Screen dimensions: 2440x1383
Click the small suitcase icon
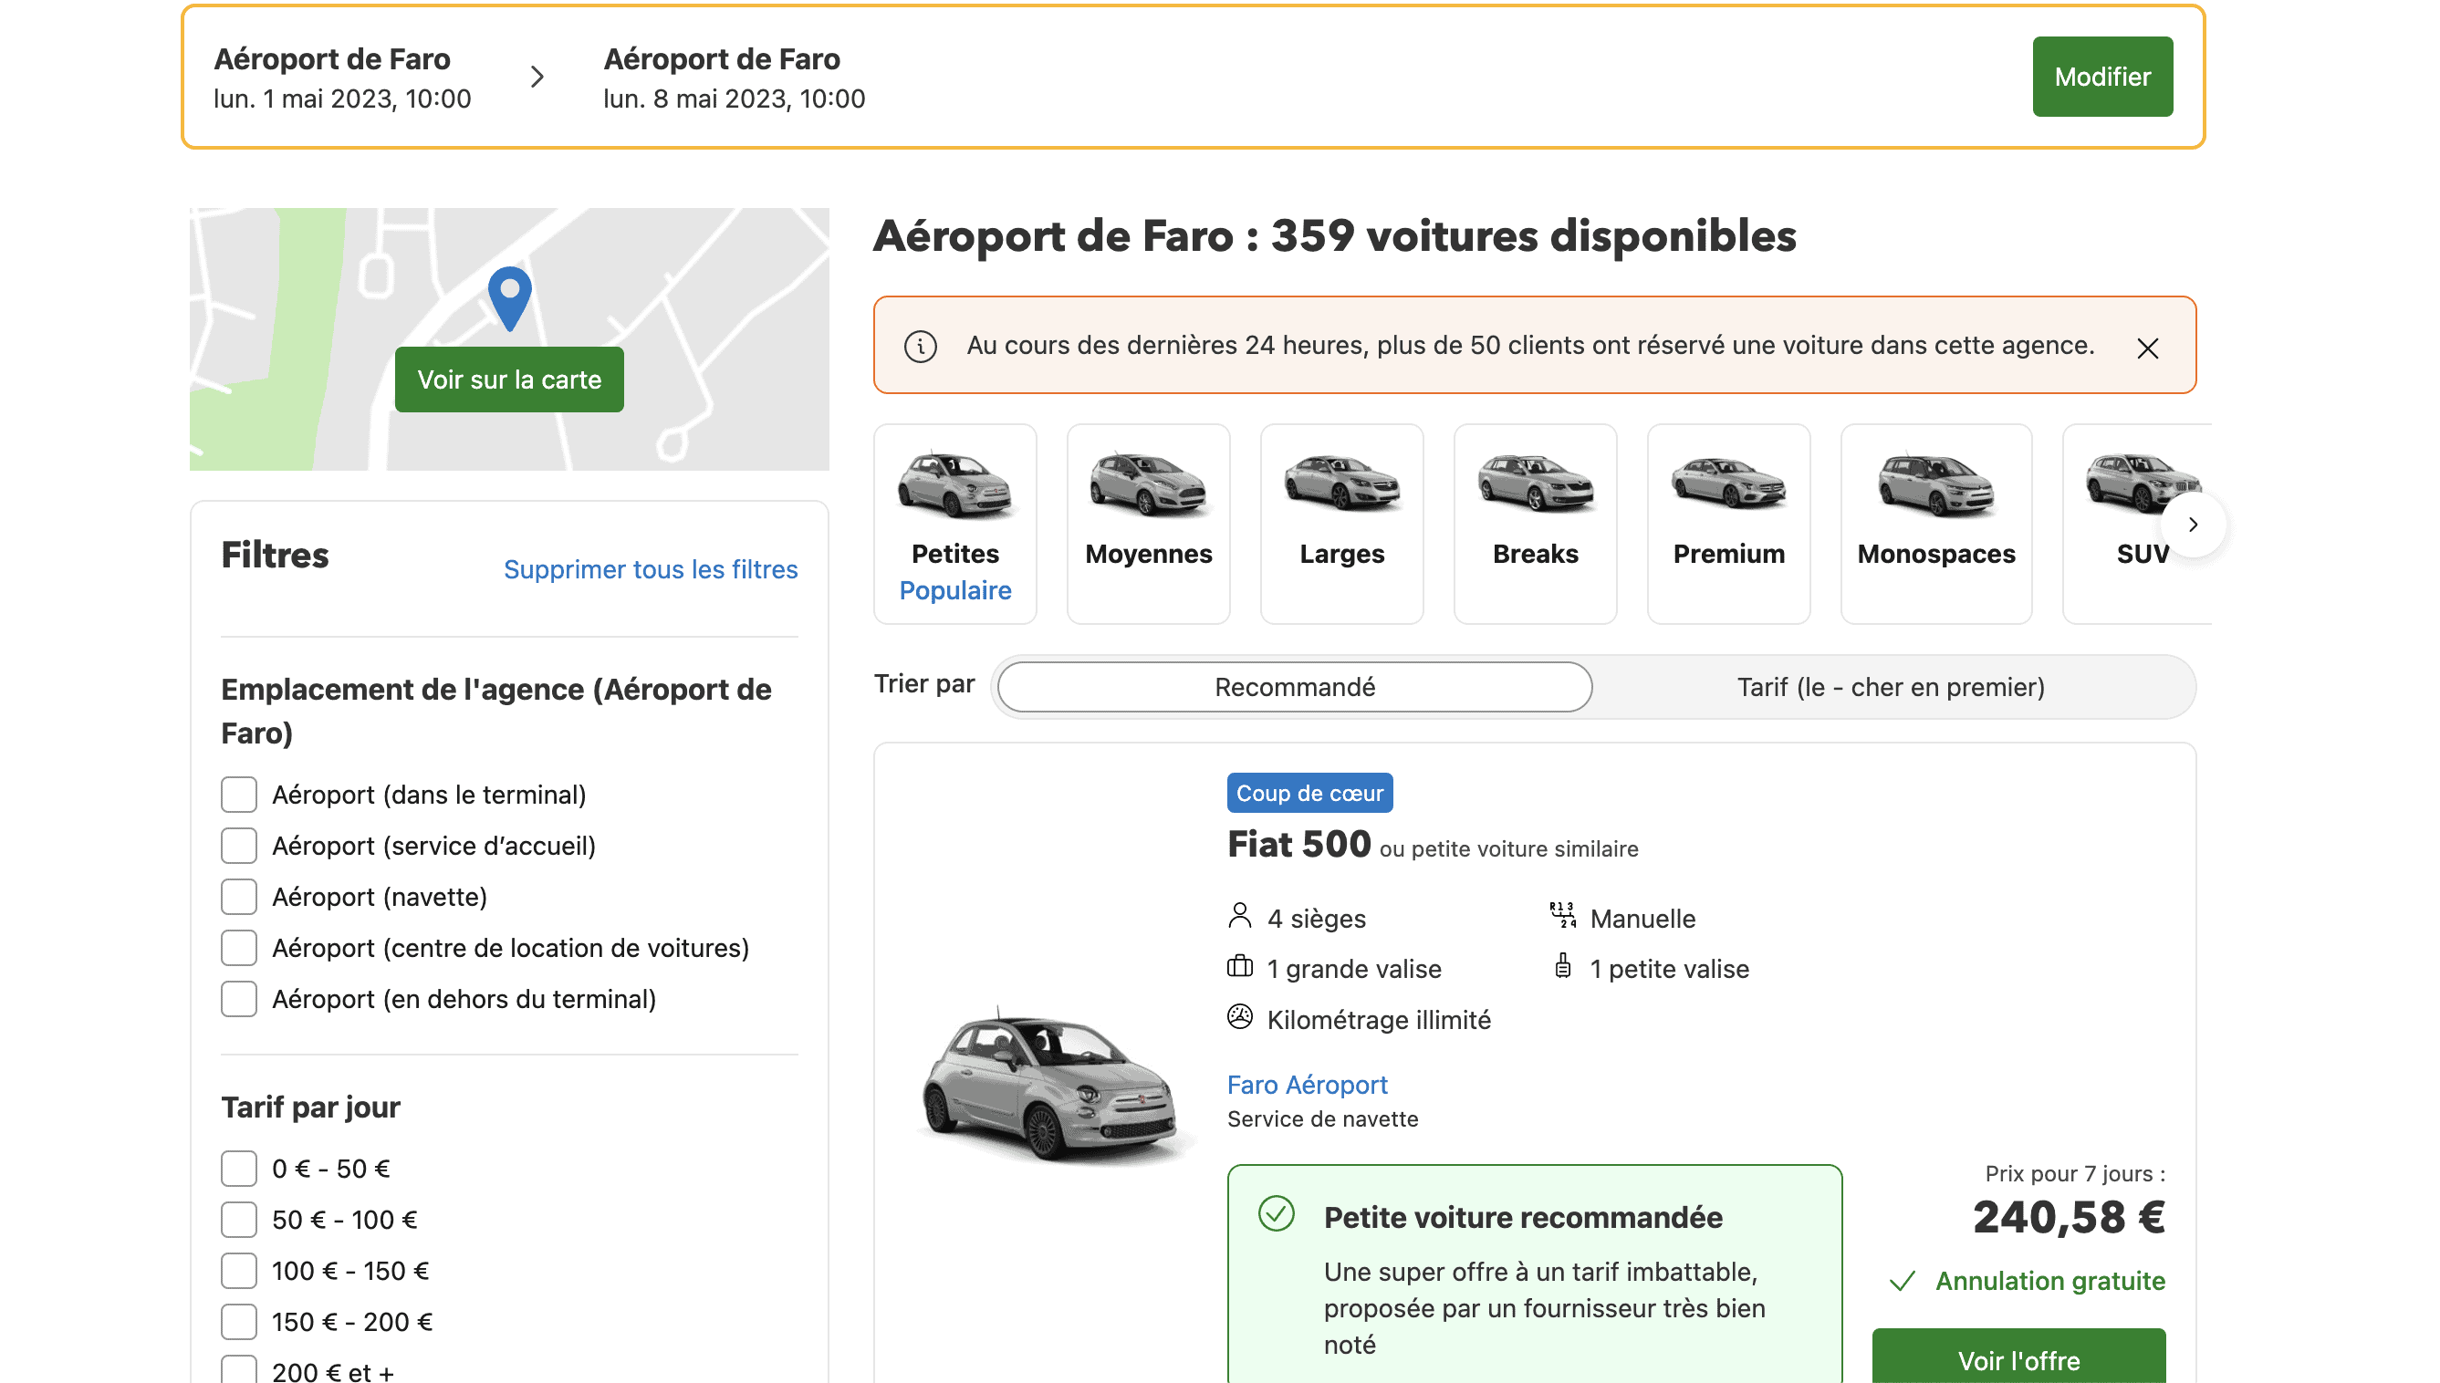(1561, 967)
